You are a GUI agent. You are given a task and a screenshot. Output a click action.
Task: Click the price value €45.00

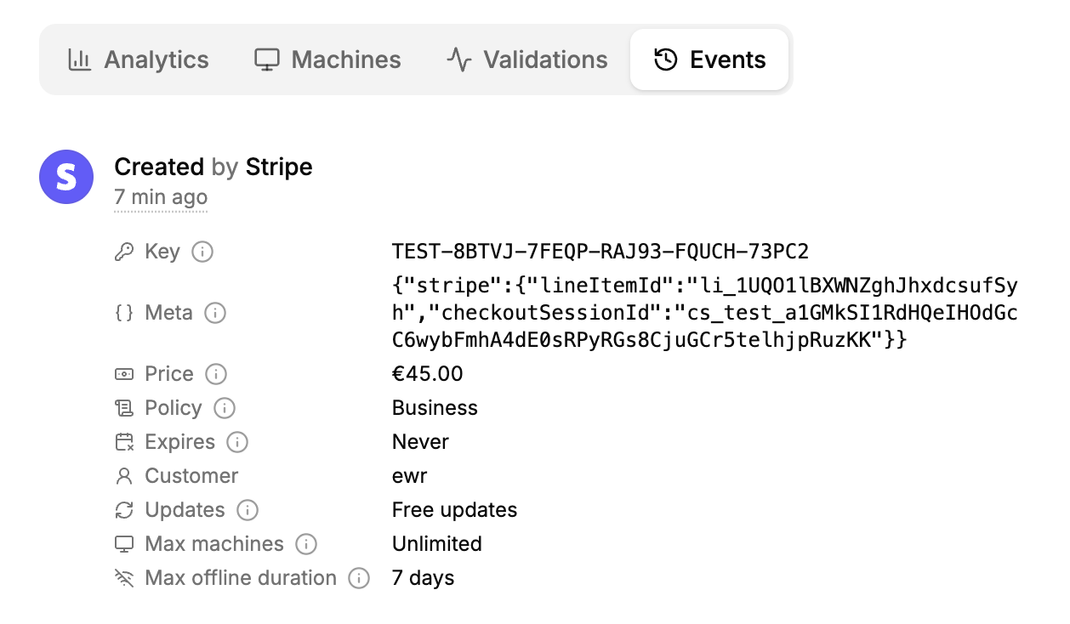click(x=427, y=374)
